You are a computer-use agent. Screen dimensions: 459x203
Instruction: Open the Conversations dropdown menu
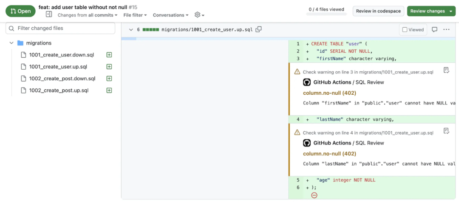pyautogui.click(x=171, y=15)
